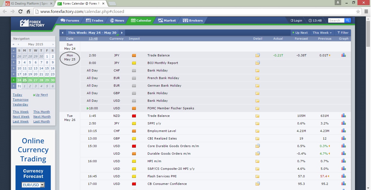This screenshot has width=371, height=190.
Task: Open the Trades section
Action: (x=94, y=21)
